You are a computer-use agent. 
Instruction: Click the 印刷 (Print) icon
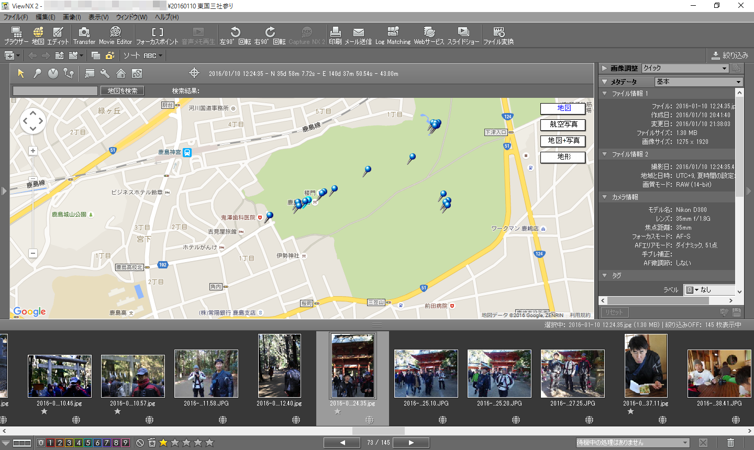point(335,36)
